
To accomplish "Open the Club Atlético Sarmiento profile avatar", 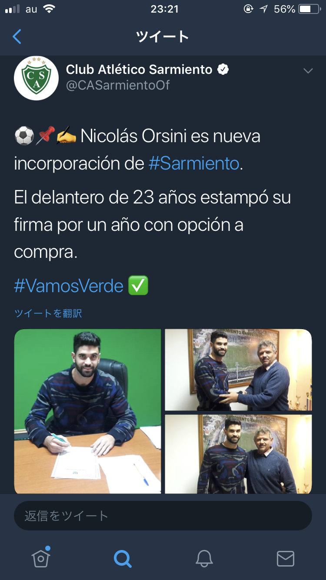I will coord(36,78).
